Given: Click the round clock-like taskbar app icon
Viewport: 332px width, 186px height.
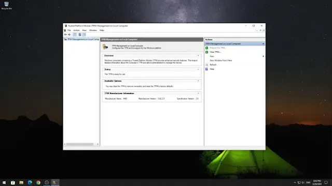Looking at the screenshot, I should (x=47, y=182).
